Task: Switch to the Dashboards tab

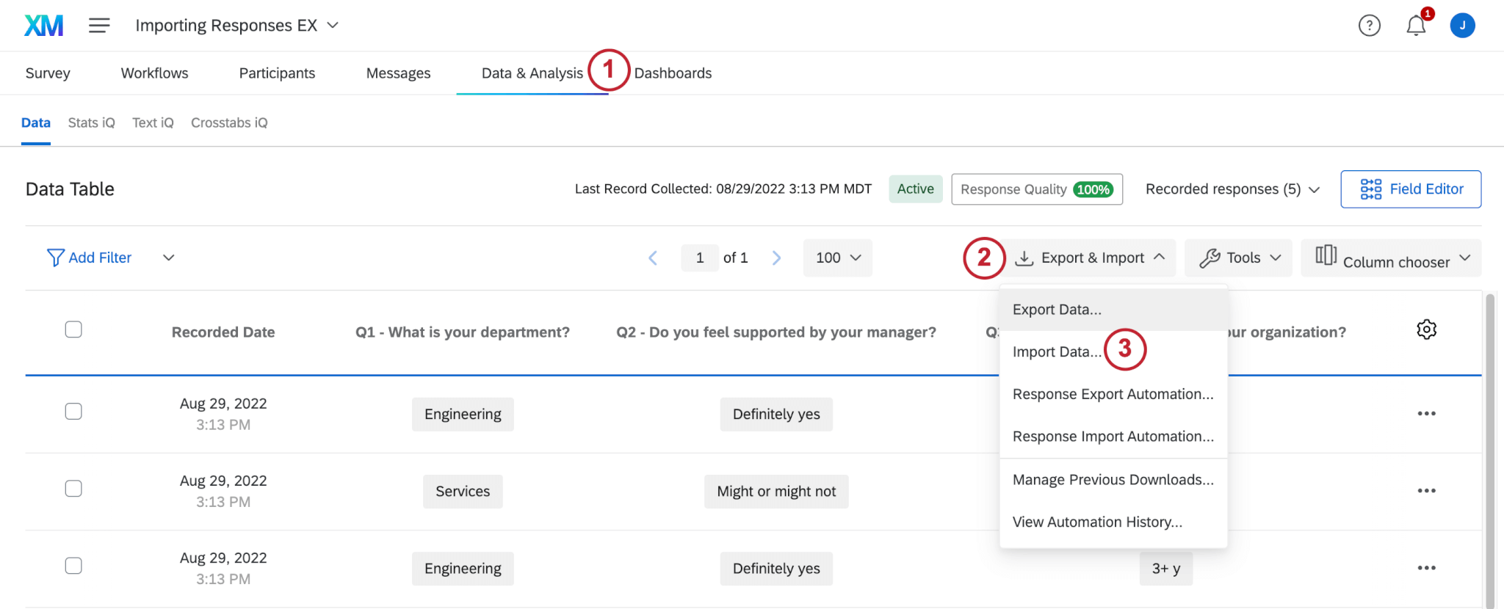Action: click(x=673, y=73)
